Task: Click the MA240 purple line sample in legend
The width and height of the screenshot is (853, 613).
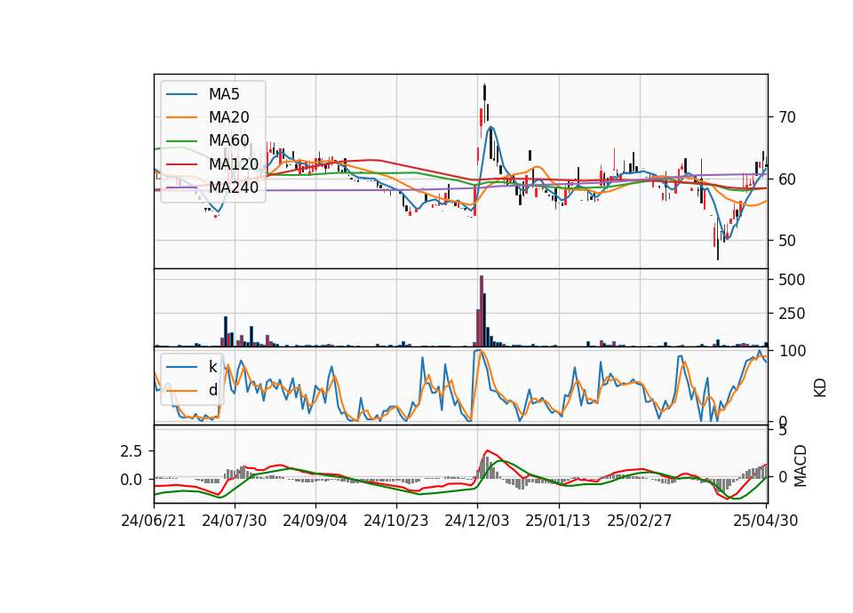Action: [x=181, y=187]
